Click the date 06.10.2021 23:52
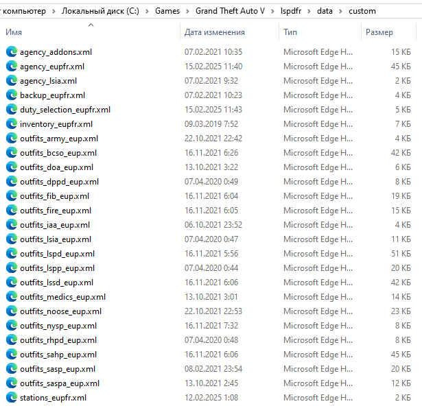The height and width of the screenshot is (417, 422). (x=213, y=225)
